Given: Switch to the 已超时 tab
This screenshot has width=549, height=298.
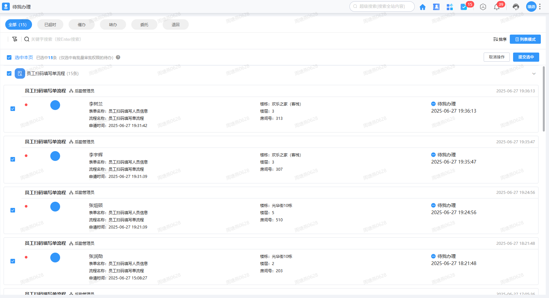Looking at the screenshot, I should [50, 24].
